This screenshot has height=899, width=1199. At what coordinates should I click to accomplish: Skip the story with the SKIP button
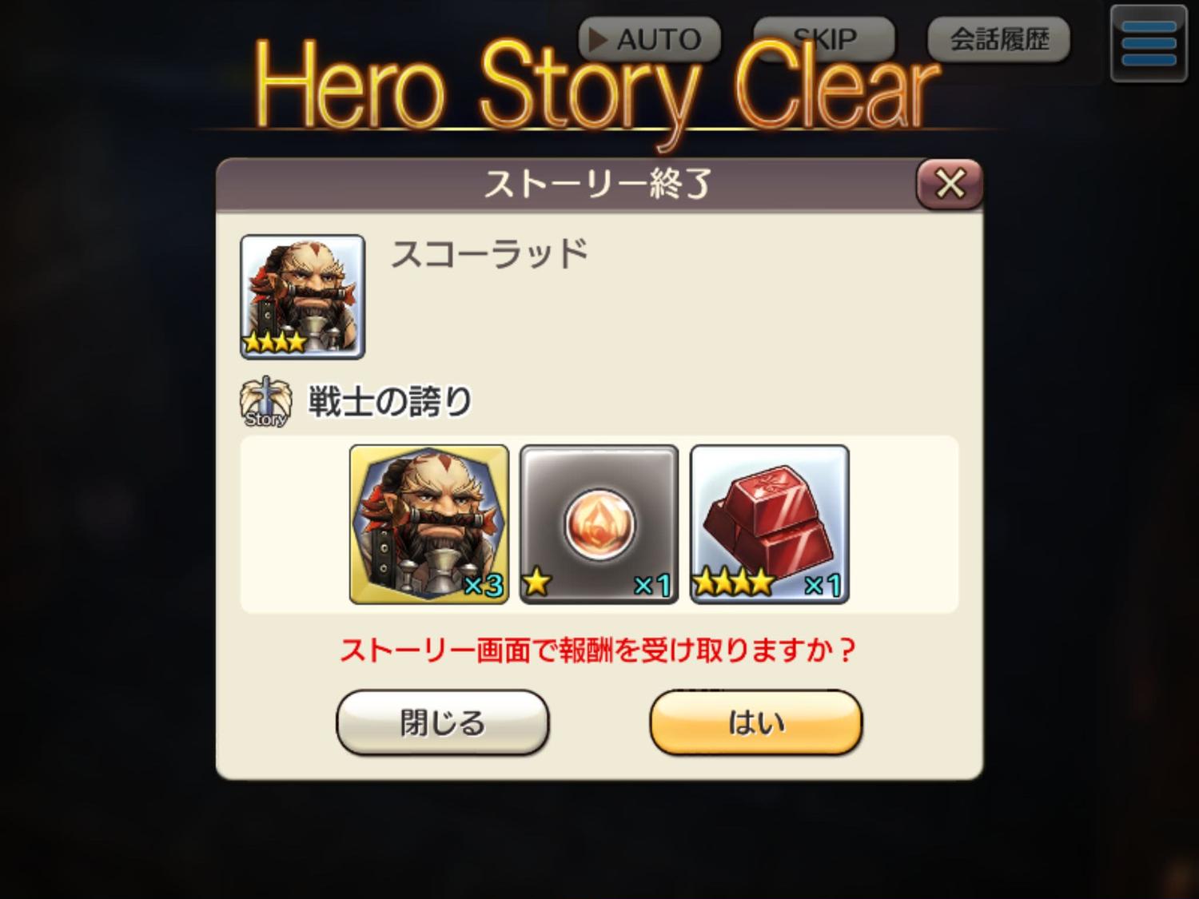[824, 39]
